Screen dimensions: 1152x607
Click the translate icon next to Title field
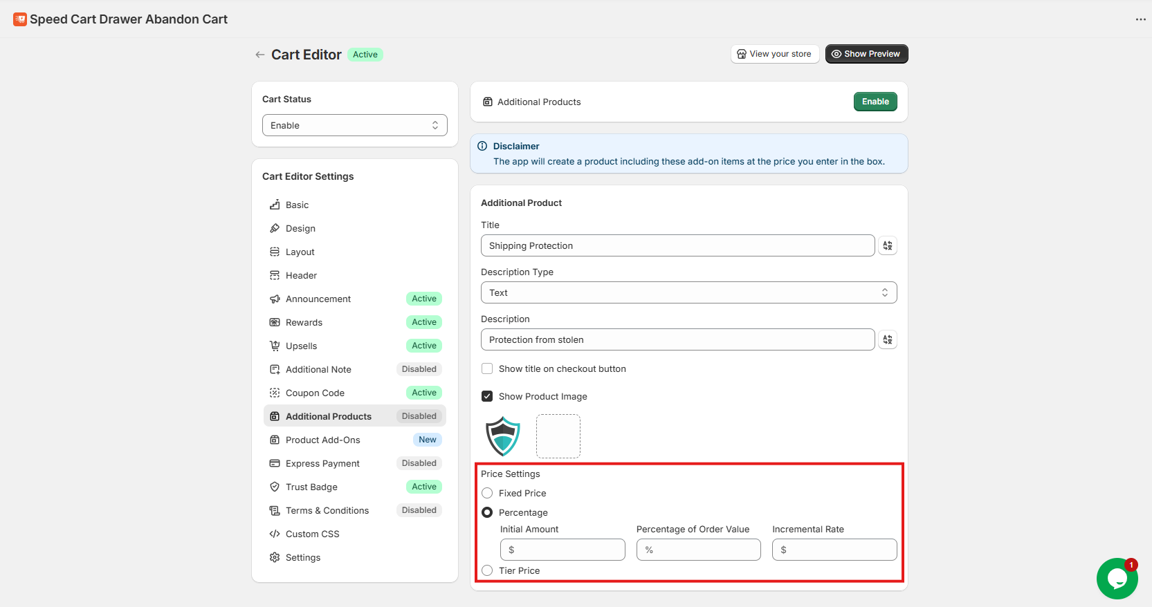(888, 245)
